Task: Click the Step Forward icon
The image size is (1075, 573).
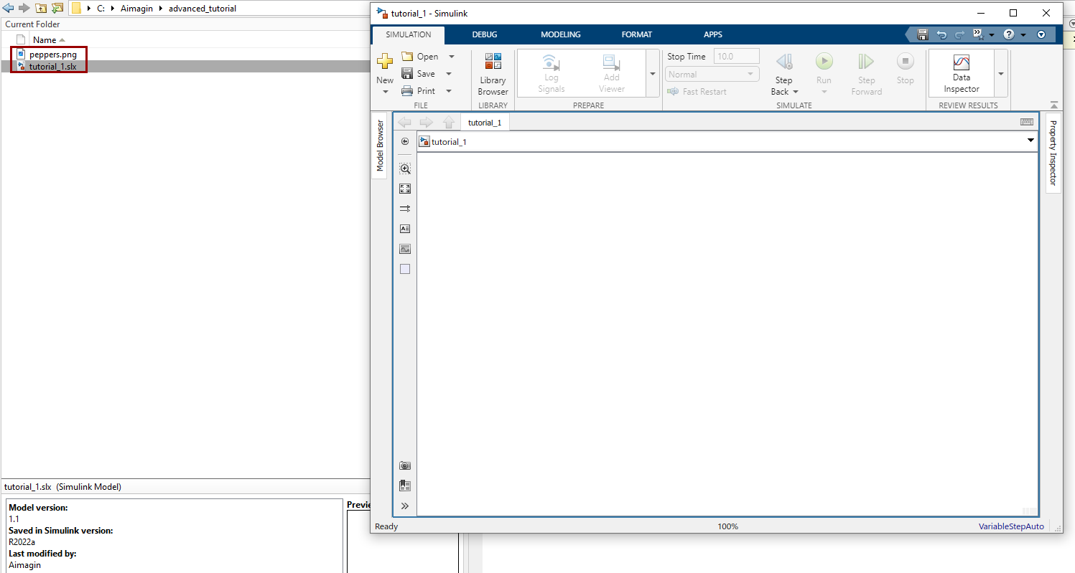Action: coord(867,62)
